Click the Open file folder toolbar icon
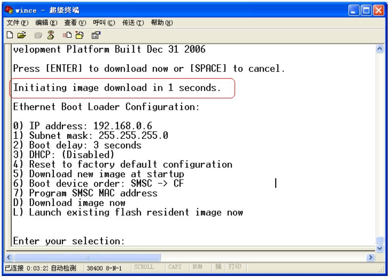Viewport: 389px width, 279px height. pyautogui.click(x=22, y=35)
